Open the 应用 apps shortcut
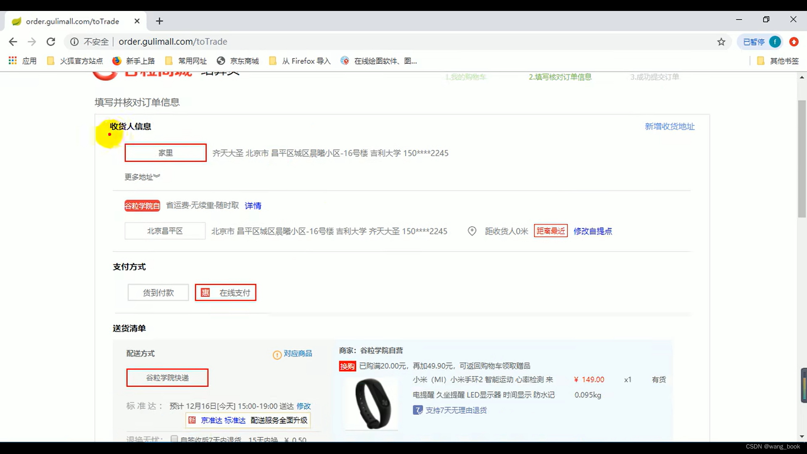 point(23,61)
